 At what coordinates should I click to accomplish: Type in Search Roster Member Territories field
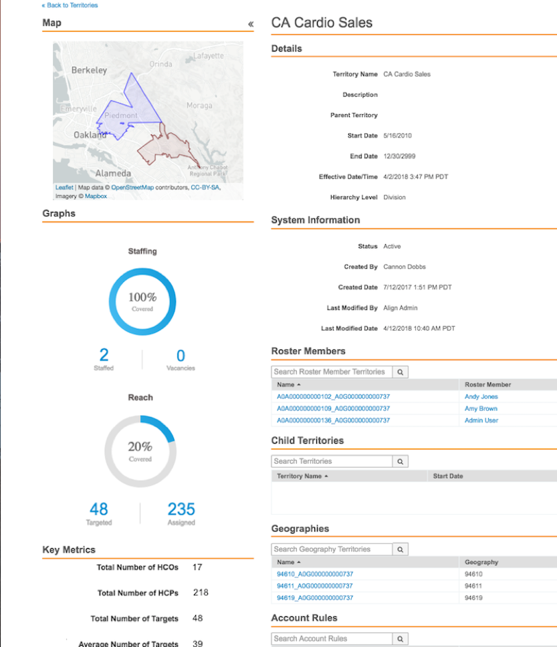pos(332,372)
